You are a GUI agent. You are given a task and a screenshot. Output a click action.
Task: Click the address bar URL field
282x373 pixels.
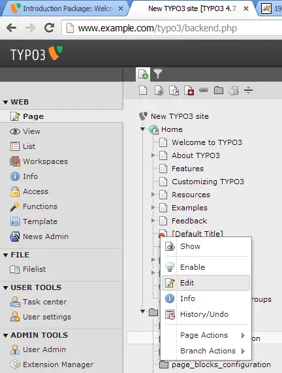click(172, 28)
